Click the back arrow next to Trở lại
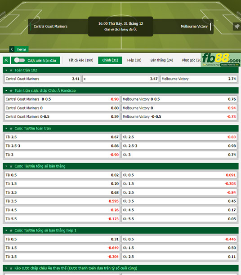This screenshot has width=241, height=275. (x=12, y=49)
